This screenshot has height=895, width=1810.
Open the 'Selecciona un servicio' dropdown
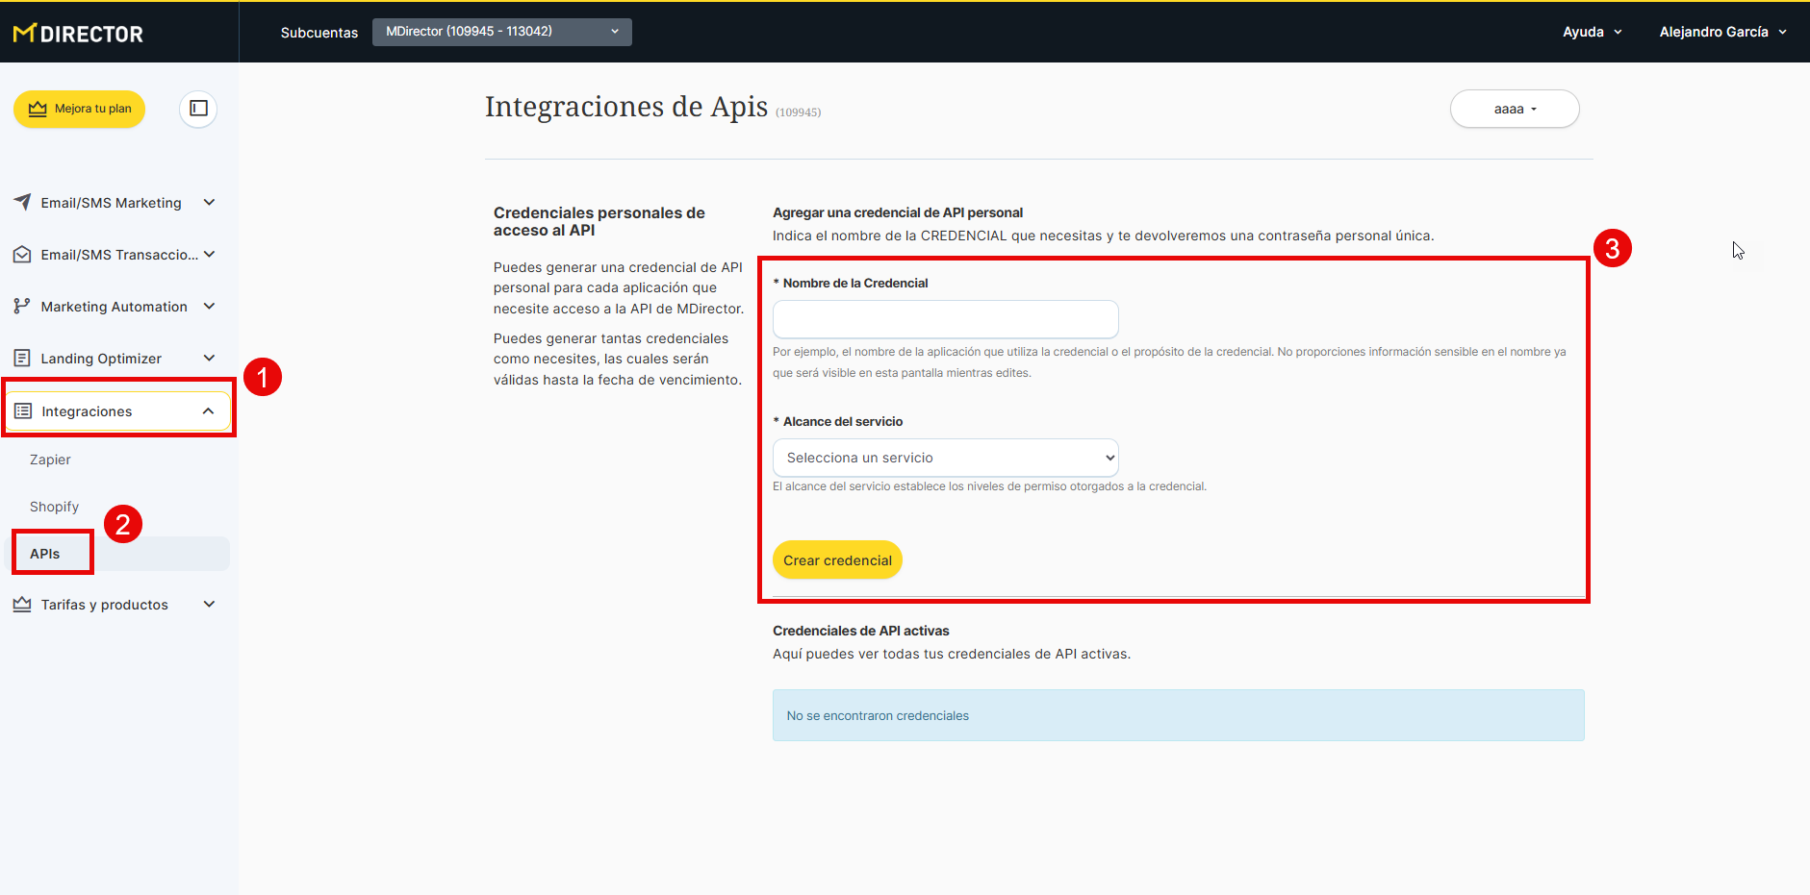tap(945, 458)
